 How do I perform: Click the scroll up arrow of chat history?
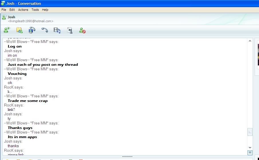coord(250,41)
